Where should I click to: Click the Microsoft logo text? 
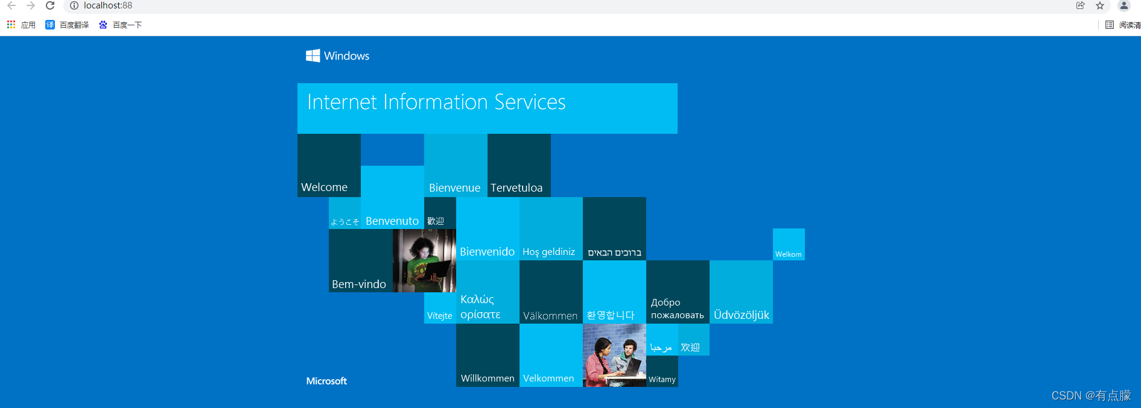326,381
